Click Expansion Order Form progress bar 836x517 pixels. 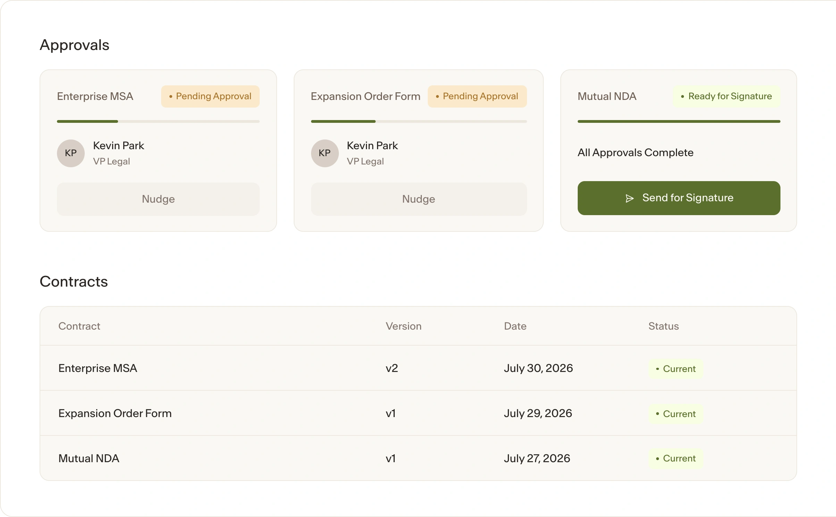click(419, 121)
